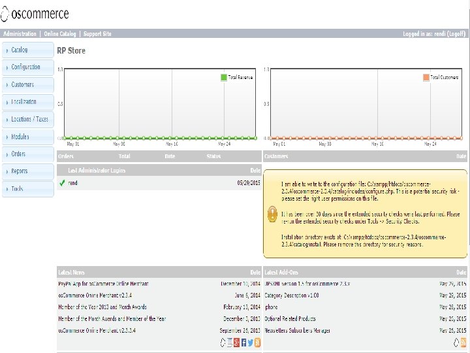Click the green checkmark beside rendi login

[62, 183]
